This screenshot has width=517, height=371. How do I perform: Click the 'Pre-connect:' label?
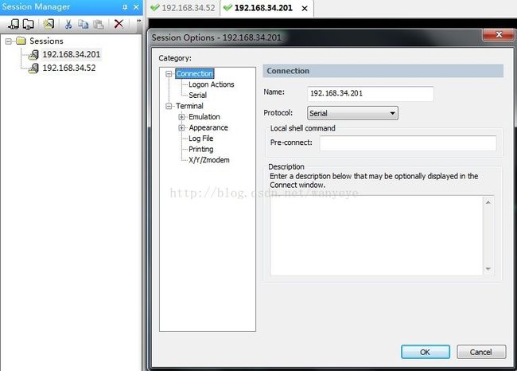click(x=291, y=143)
